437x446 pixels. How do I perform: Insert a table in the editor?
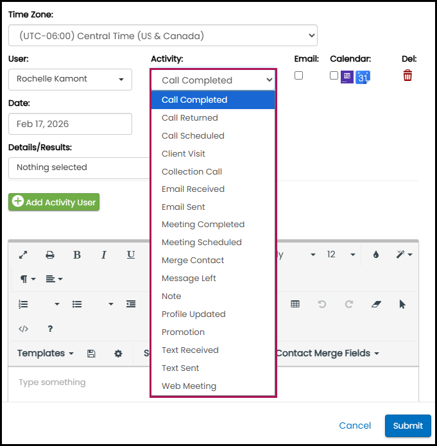pos(295,304)
